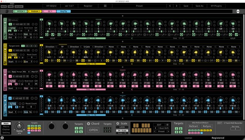
Task: Click the ReSync button
Action: (207, 126)
